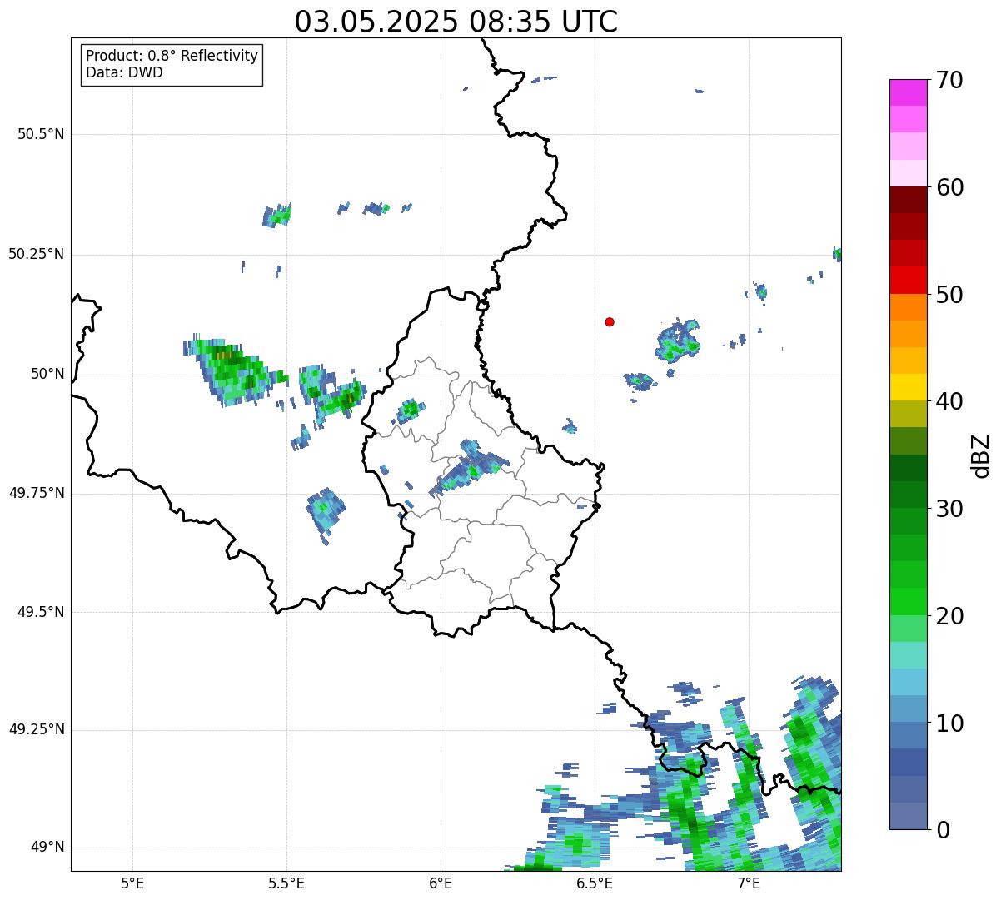Viewport: 1001px width, 900px height.
Task: Click the bright yellow colorbar segment above 40
Action: coord(908,387)
